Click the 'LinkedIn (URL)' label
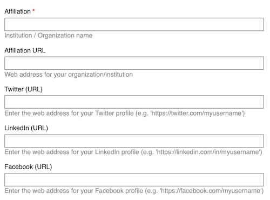 point(26,128)
